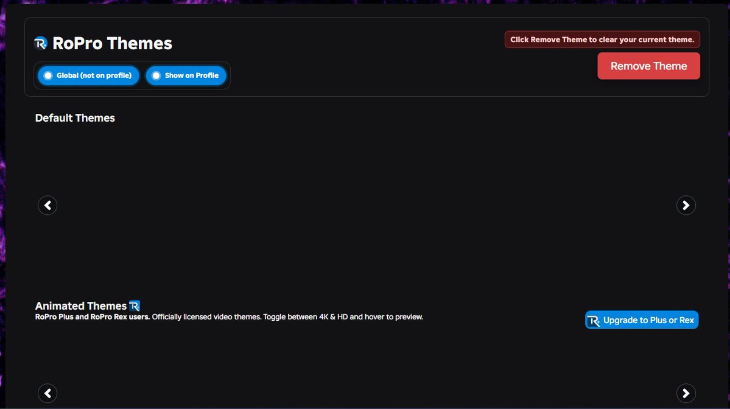Click the RoPro badge next to Animated Themes

(x=135, y=306)
